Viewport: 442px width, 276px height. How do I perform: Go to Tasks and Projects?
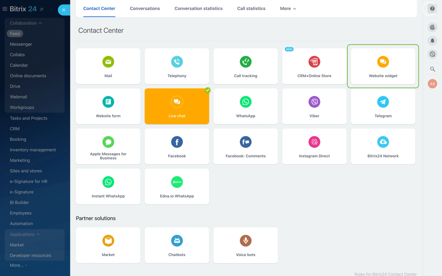29,118
